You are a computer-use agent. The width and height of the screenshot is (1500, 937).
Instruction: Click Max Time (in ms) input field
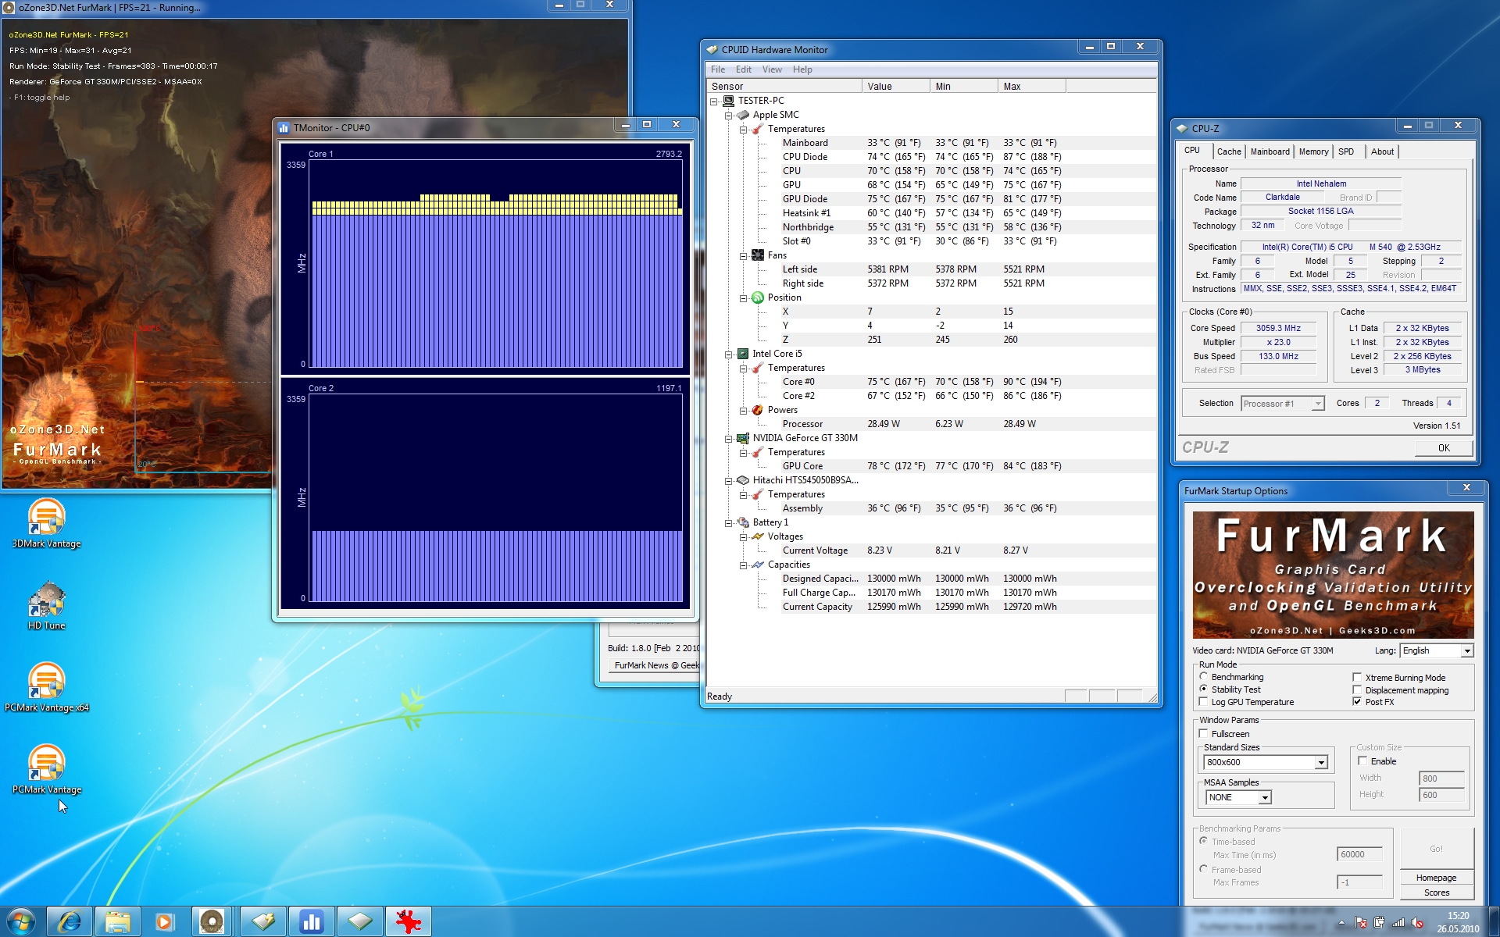pyautogui.click(x=1359, y=855)
